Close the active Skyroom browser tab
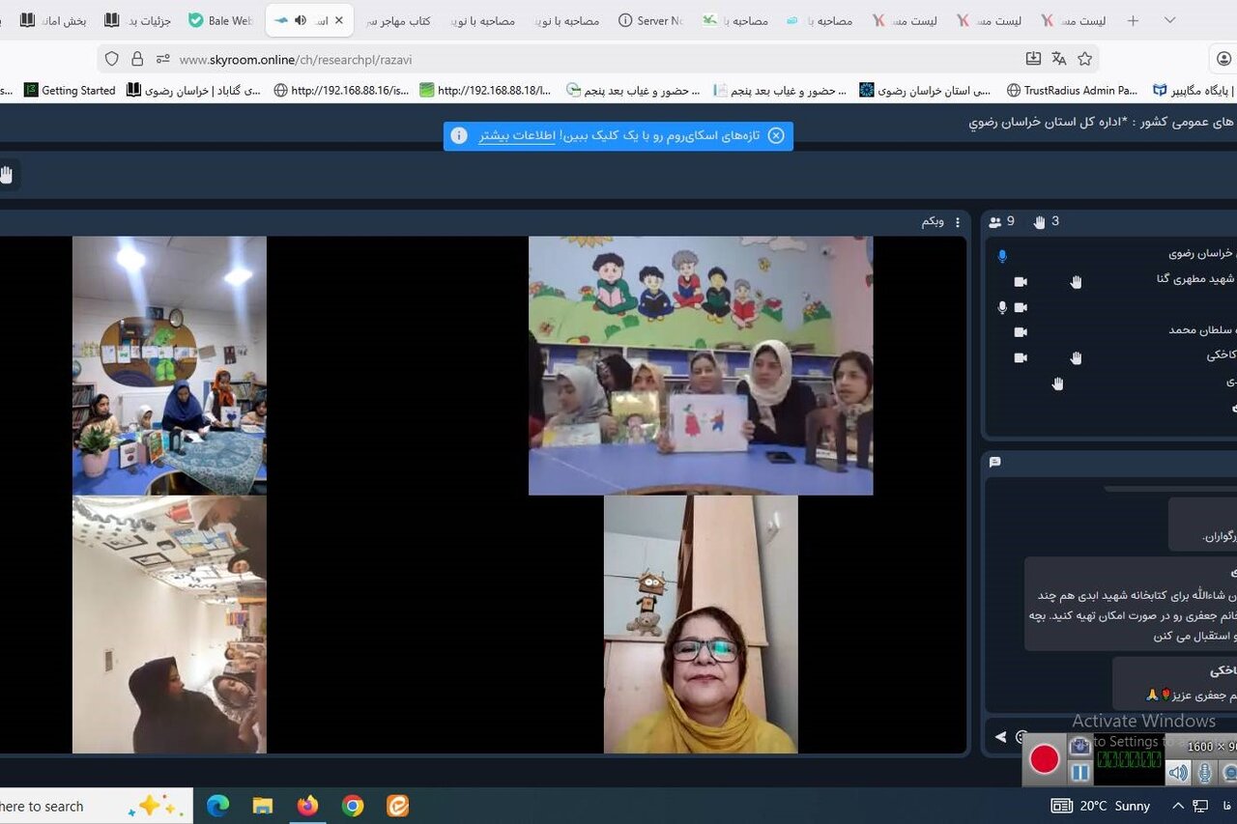 [338, 20]
